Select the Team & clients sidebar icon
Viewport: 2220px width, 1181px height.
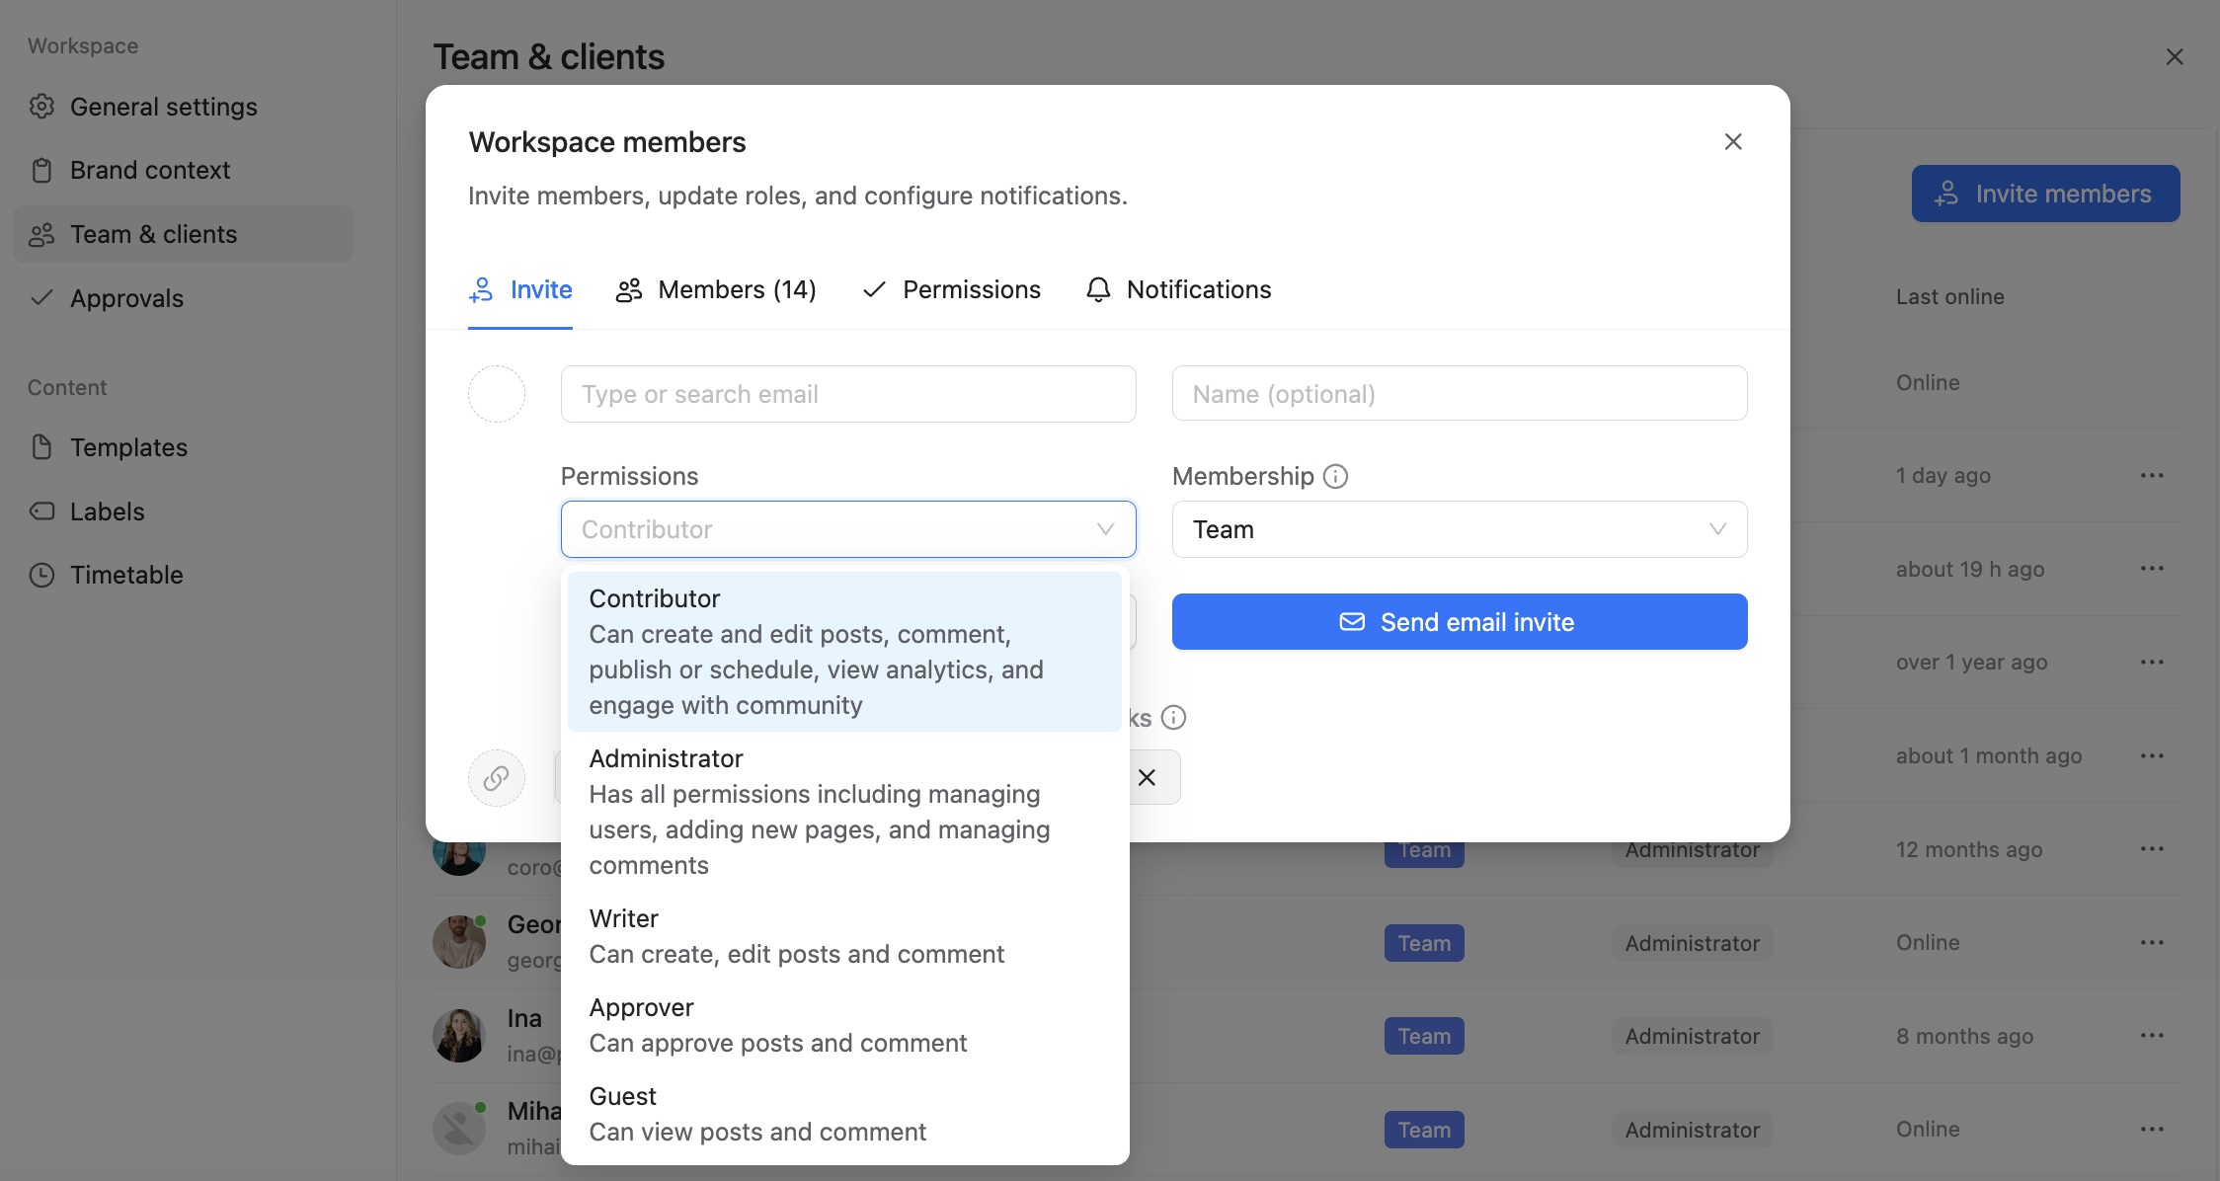[x=41, y=235]
